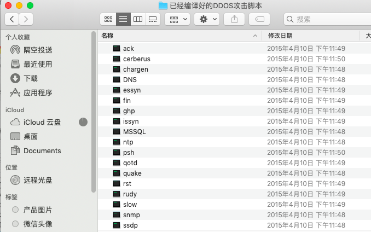Open iCloud 云盘 in the sidebar
Viewport: 371px width, 232px height.
coord(36,122)
